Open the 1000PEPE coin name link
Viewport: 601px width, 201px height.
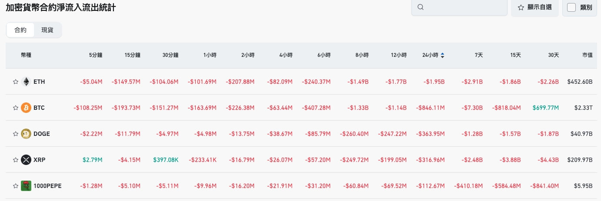tap(47, 186)
